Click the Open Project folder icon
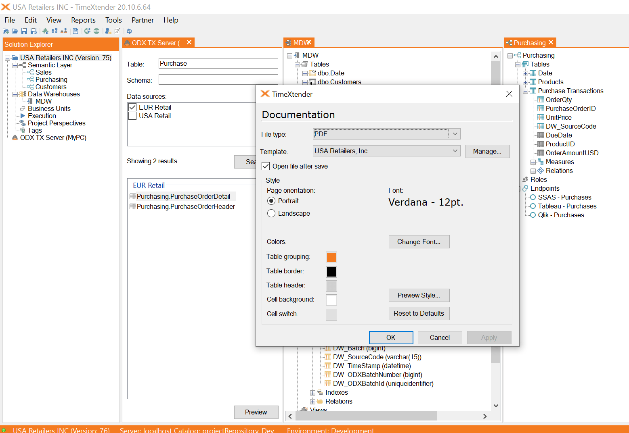This screenshot has width=629, height=433. point(15,31)
